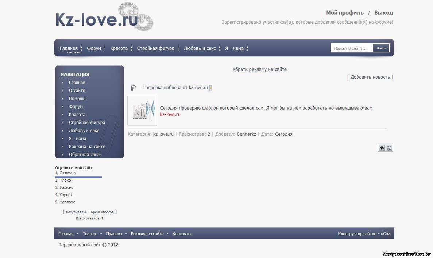Image resolution: width=433 pixels, height=258 pixels.
Task: Click the blue Отлично poll result bar
Action: tap(78, 177)
